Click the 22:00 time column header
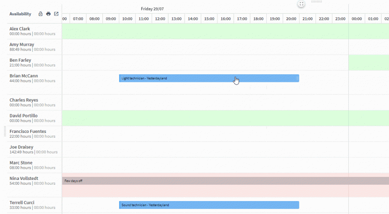This screenshot has height=214, width=389. 324,19
